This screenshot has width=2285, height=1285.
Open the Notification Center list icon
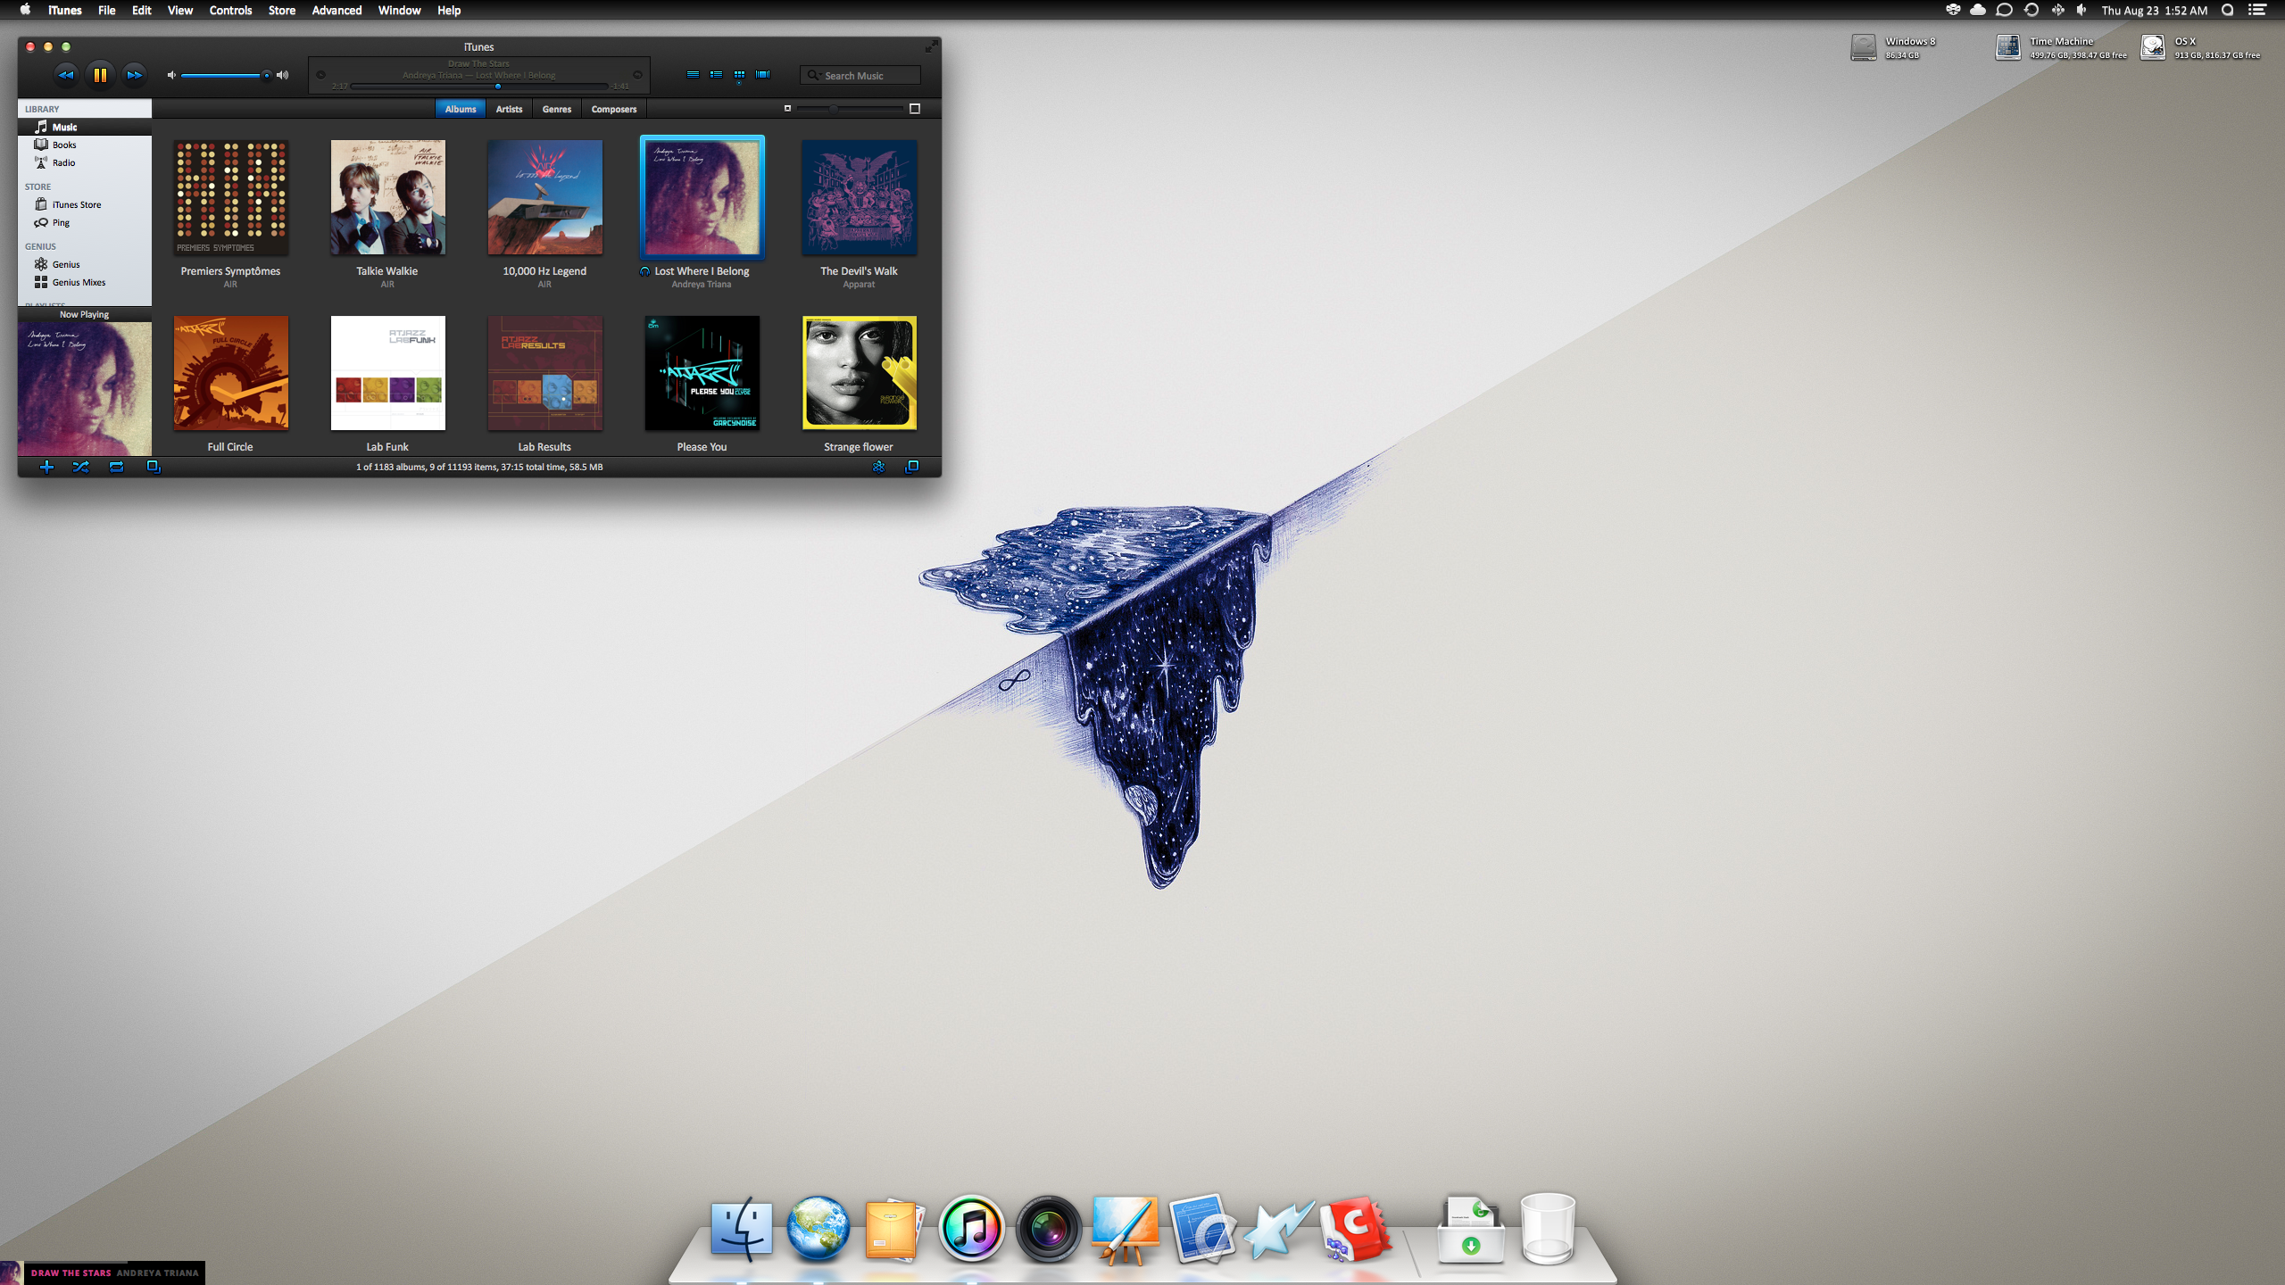pyautogui.click(x=2257, y=10)
